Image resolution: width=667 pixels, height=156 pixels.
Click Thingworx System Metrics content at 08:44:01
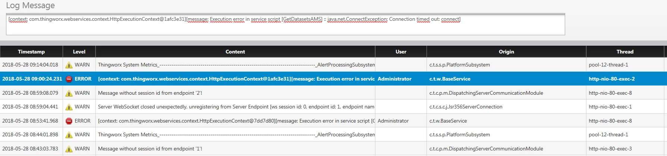click(x=236, y=134)
